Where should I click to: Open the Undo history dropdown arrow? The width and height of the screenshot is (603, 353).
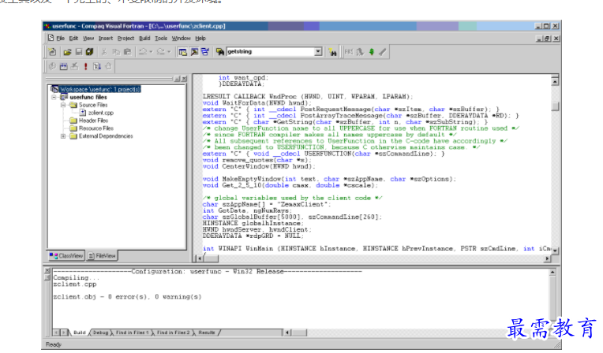151,52
